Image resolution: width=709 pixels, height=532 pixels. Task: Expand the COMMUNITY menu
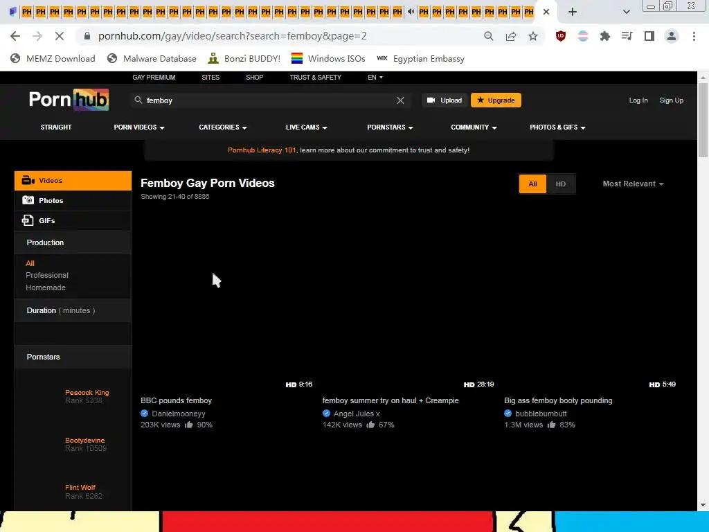[474, 127]
